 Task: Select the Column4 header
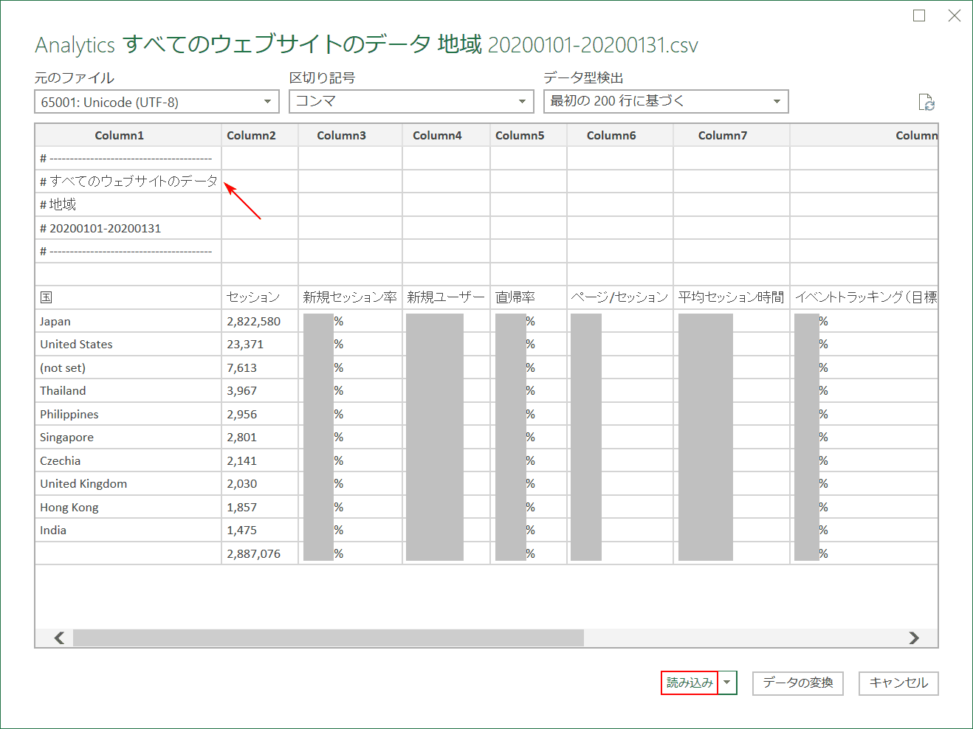pyautogui.click(x=446, y=135)
